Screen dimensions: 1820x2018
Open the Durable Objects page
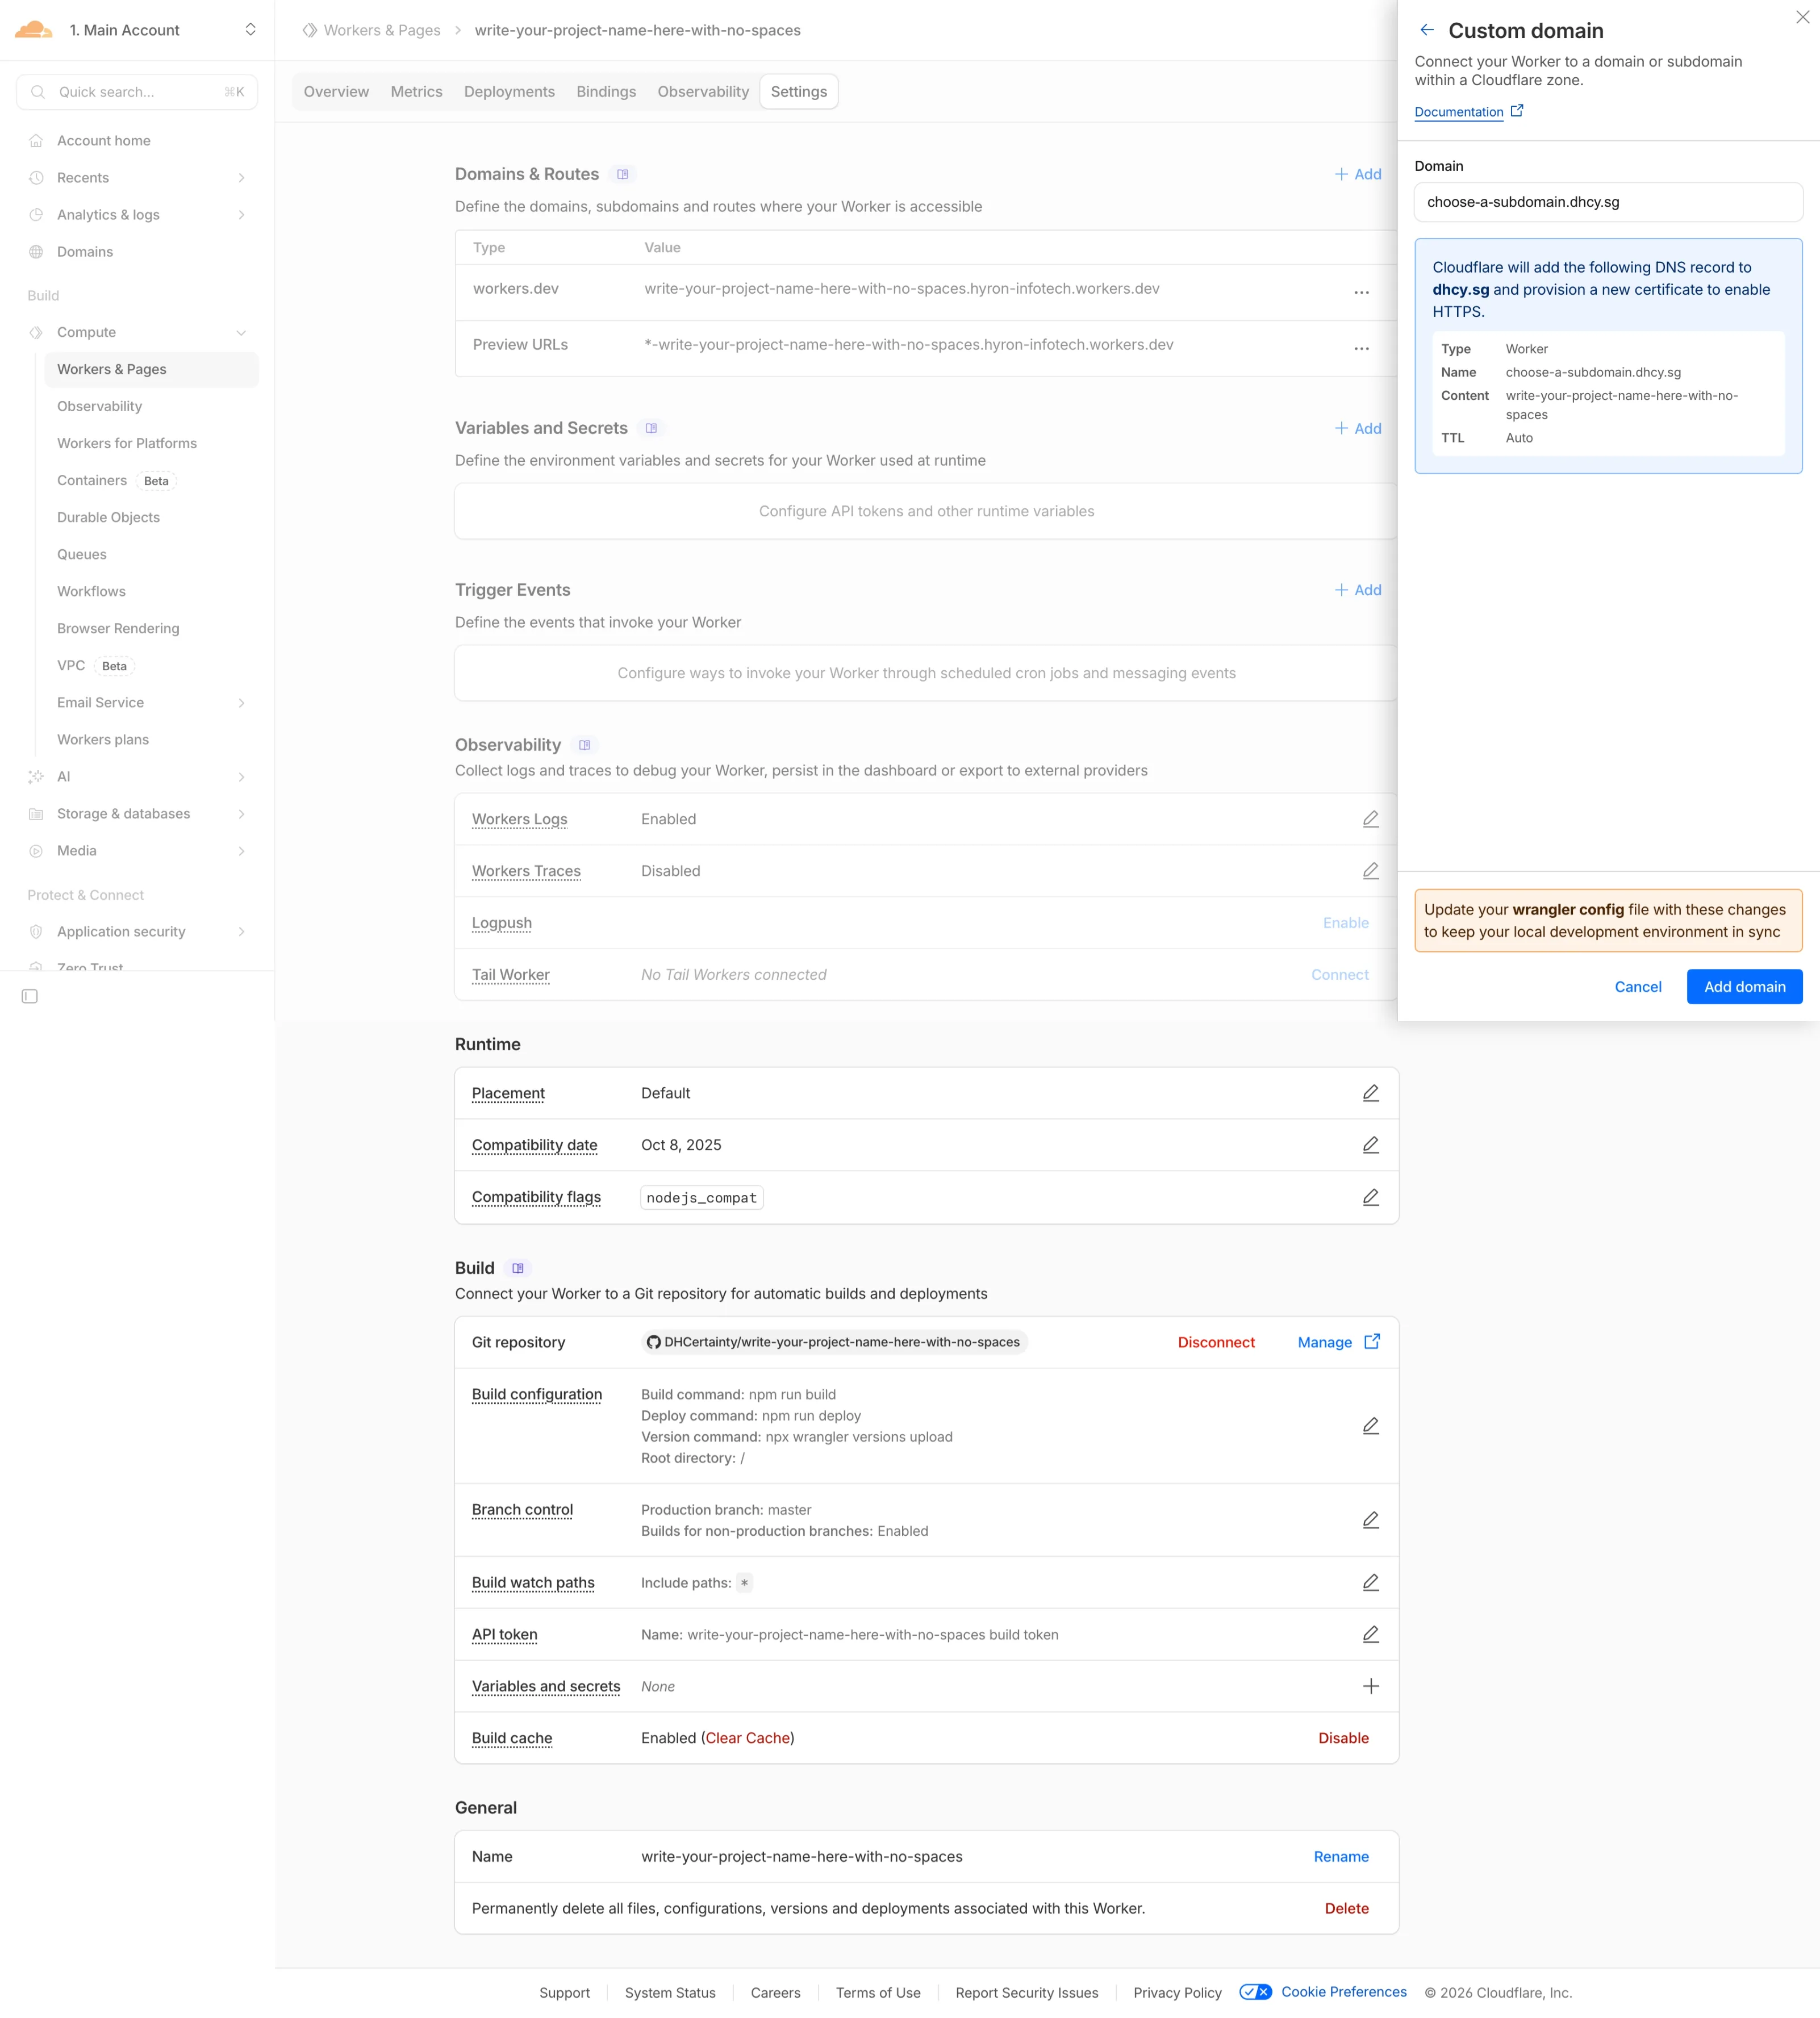(108, 517)
